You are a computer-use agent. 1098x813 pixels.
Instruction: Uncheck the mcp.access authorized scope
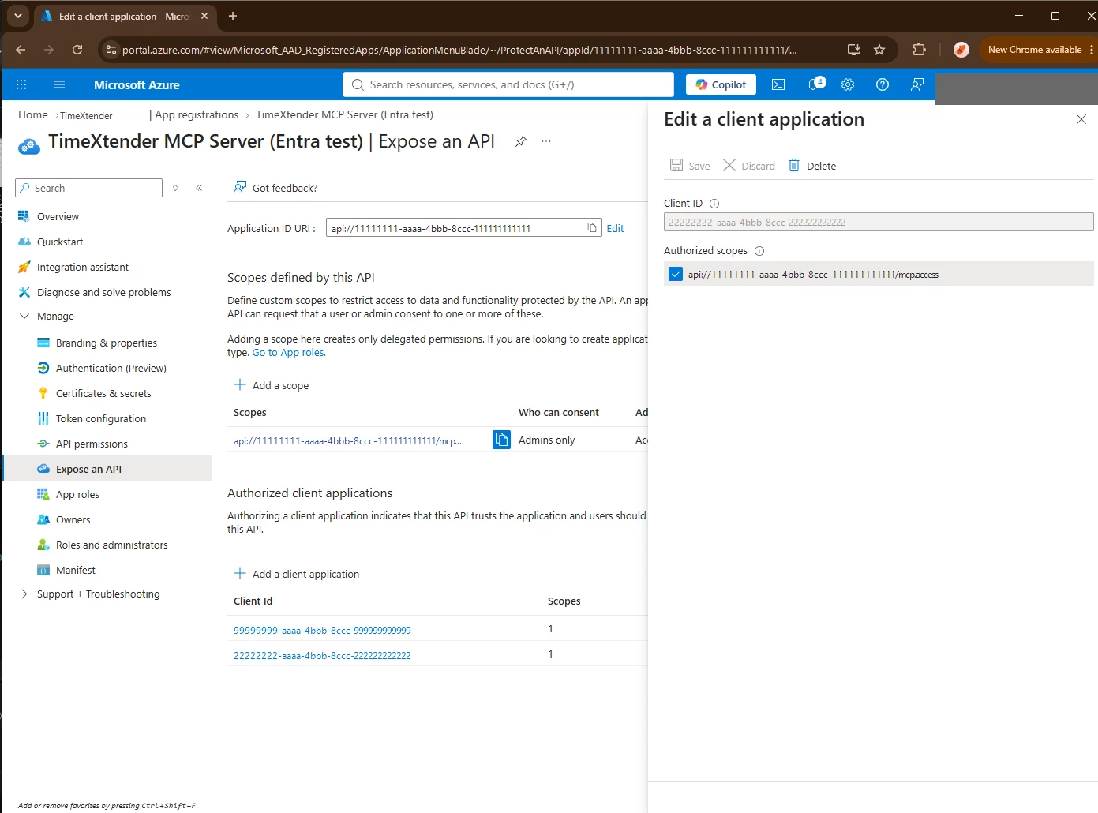click(x=676, y=274)
